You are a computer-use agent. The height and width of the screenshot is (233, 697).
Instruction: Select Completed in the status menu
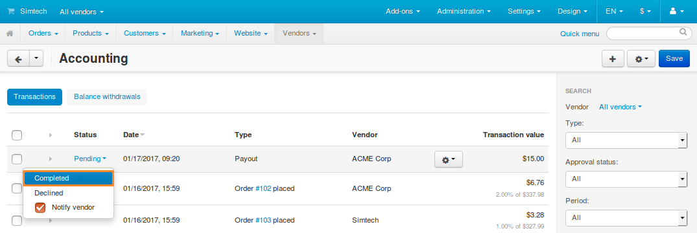pyautogui.click(x=69, y=178)
